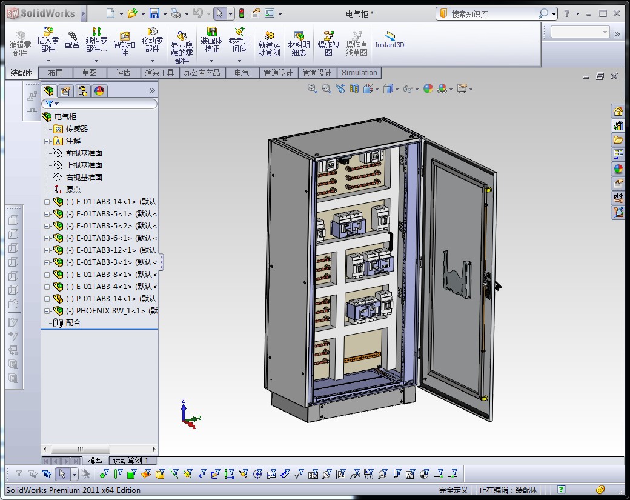Open the PropertyManager tab icon
Screen dimensions: 630x500
pos(65,91)
